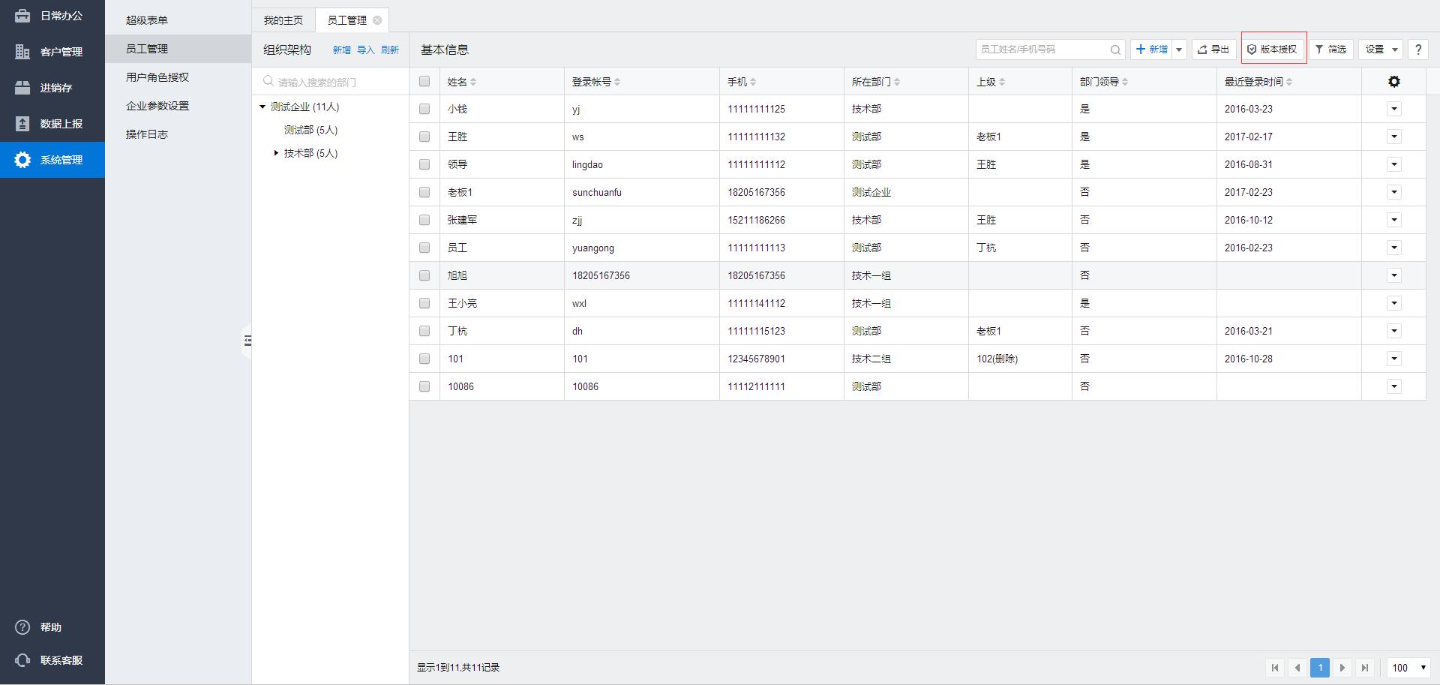Click the table column settings gear icon

(1393, 82)
